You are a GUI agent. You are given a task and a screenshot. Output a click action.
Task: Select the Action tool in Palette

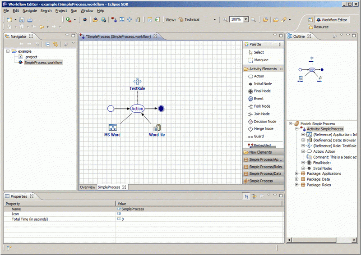click(256, 76)
